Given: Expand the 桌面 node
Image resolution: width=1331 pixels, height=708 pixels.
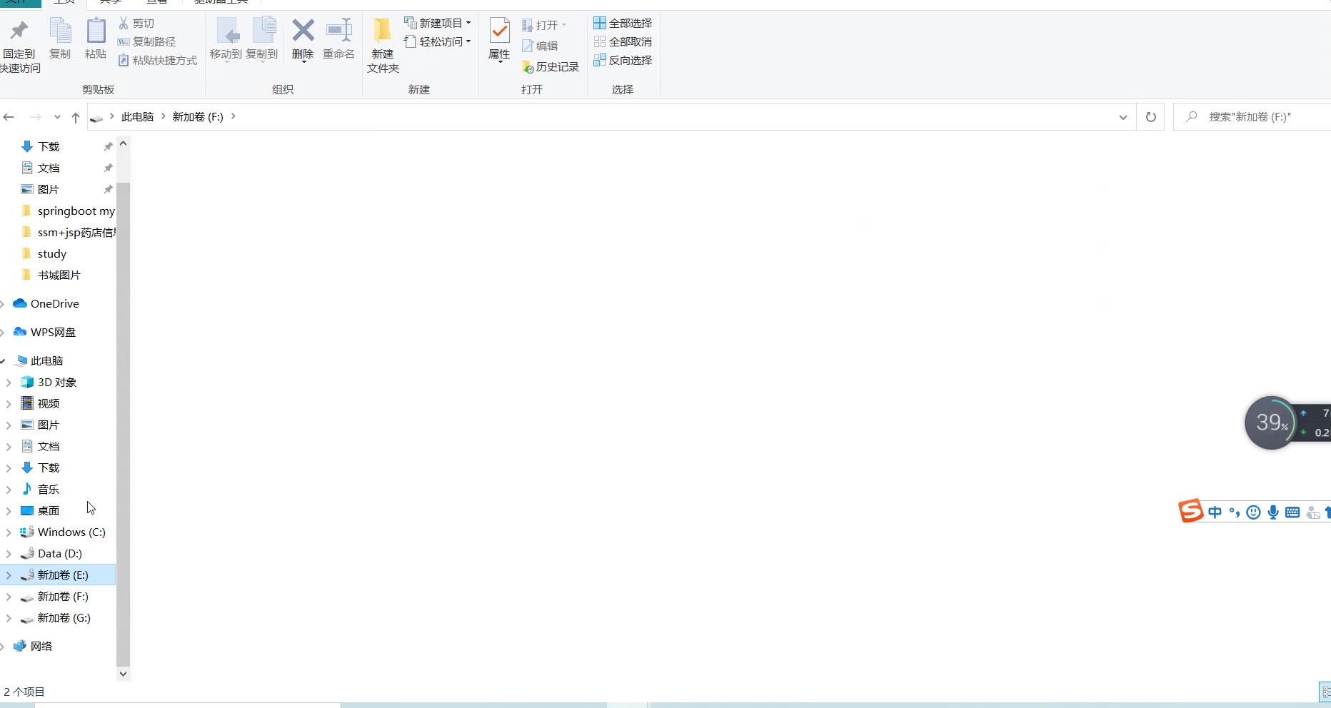Looking at the screenshot, I should [9, 511].
